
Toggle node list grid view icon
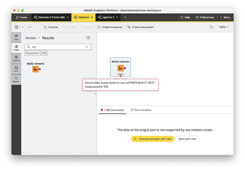[x=88, y=37]
